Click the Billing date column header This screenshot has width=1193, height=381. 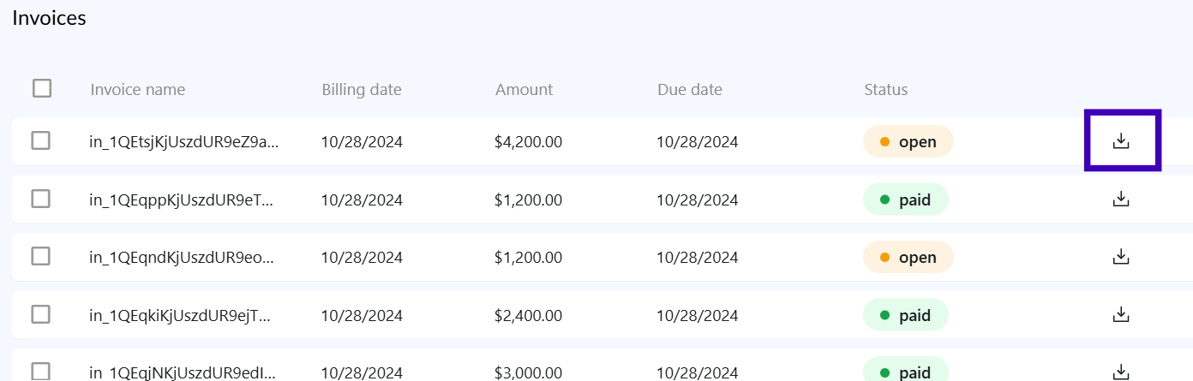(x=362, y=90)
